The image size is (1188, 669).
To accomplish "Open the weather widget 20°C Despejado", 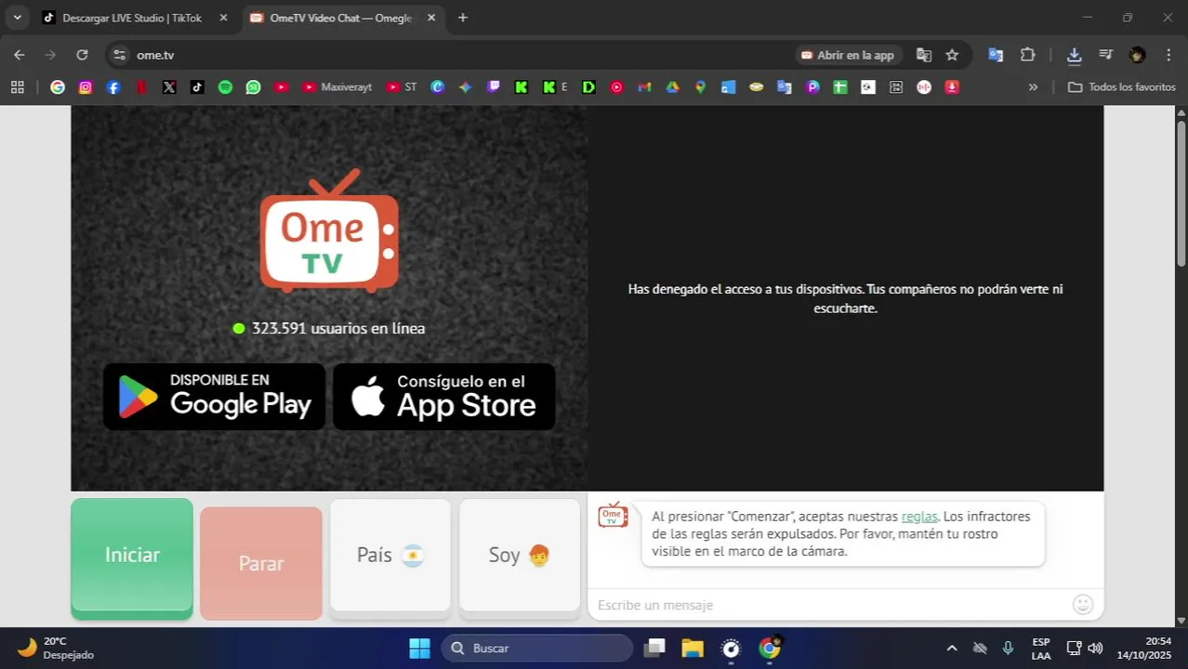I will [58, 648].
